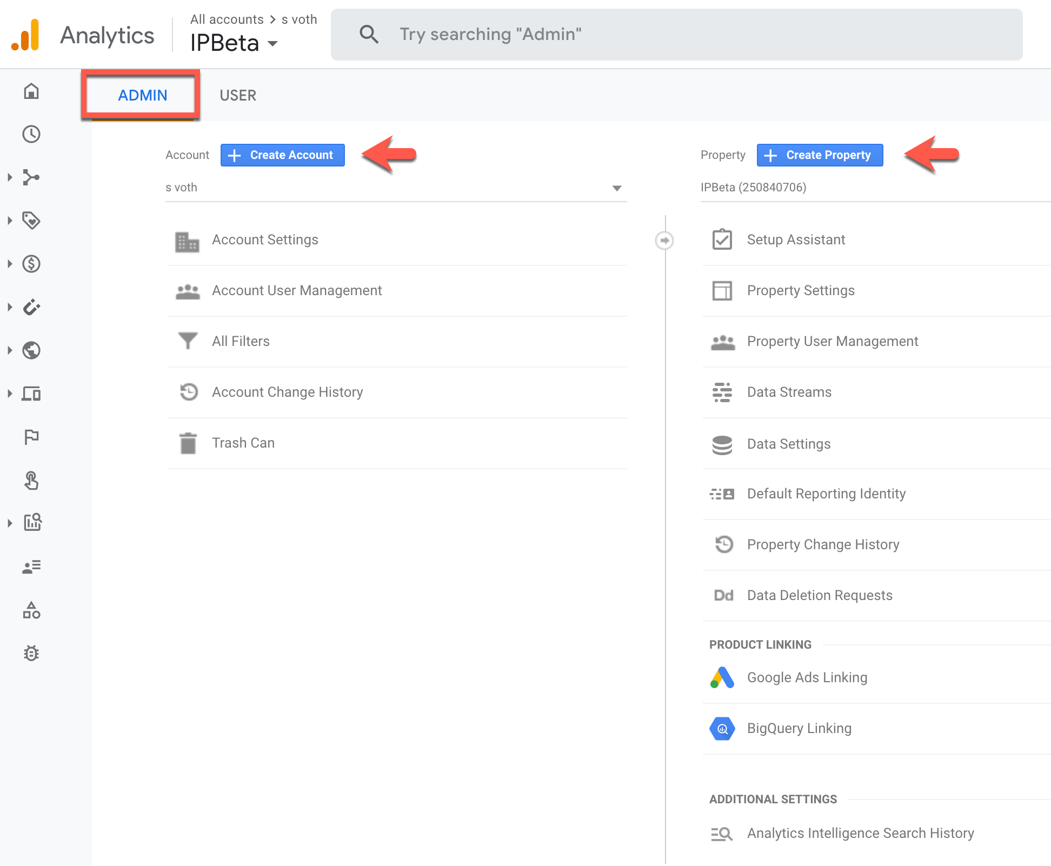Viewport: 1051px width, 866px height.
Task: Click the magnifier search icon
Action: click(369, 34)
